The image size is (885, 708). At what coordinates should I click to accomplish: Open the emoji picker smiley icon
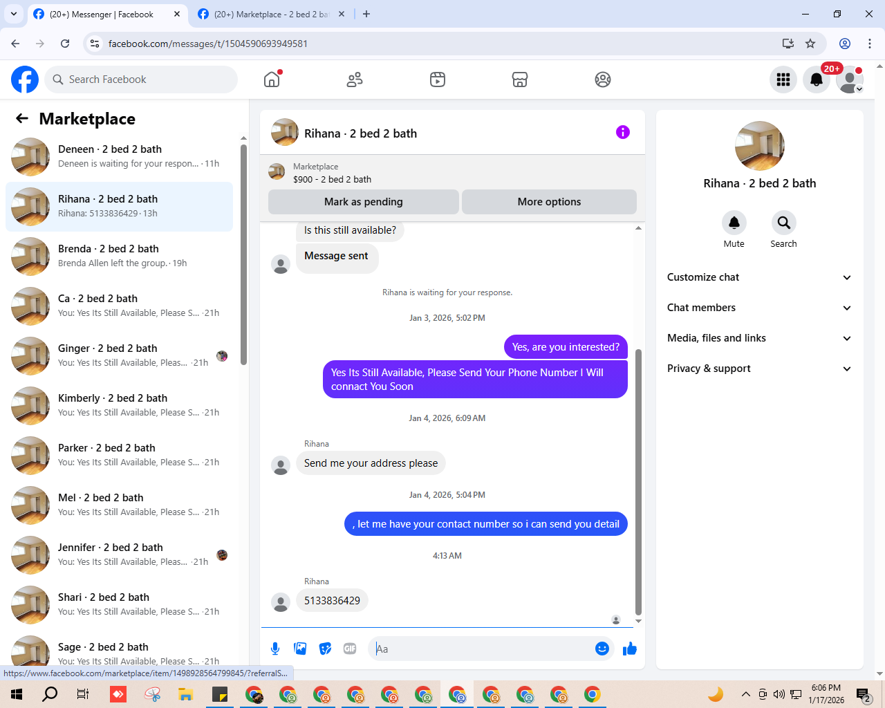pyautogui.click(x=602, y=649)
